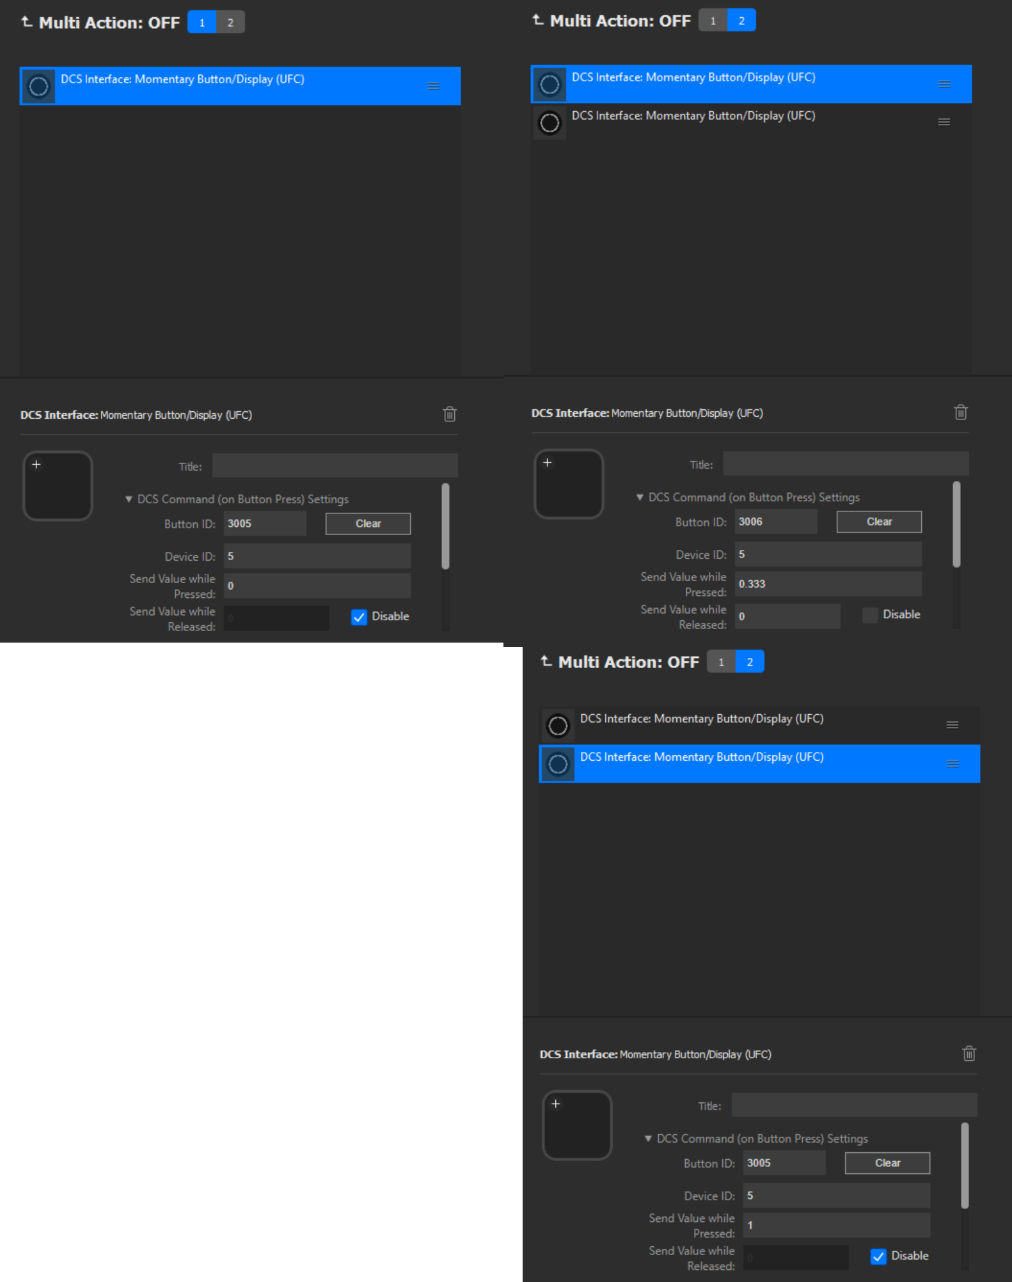Click Device ID field in Button ID 3006 panel
The height and width of the screenshot is (1282, 1012).
[x=828, y=554]
